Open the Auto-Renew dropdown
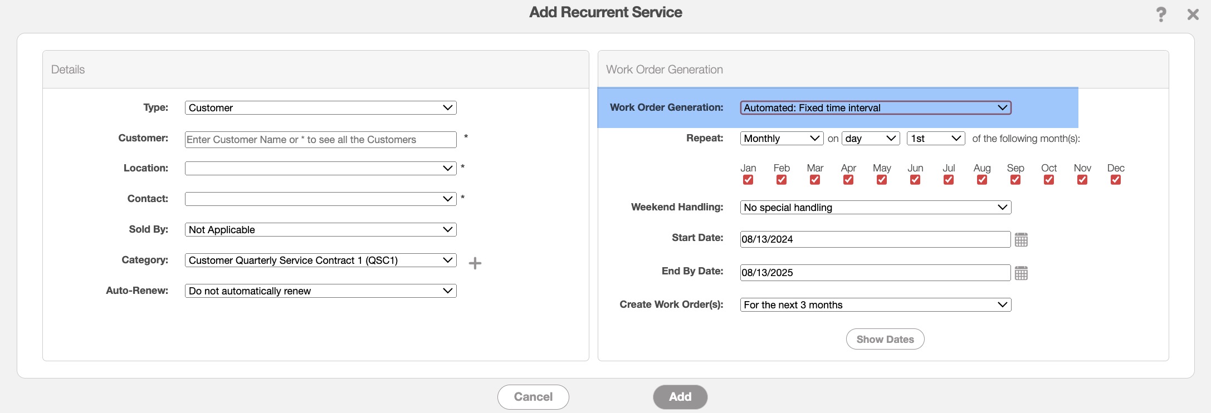1211x413 pixels. point(320,291)
